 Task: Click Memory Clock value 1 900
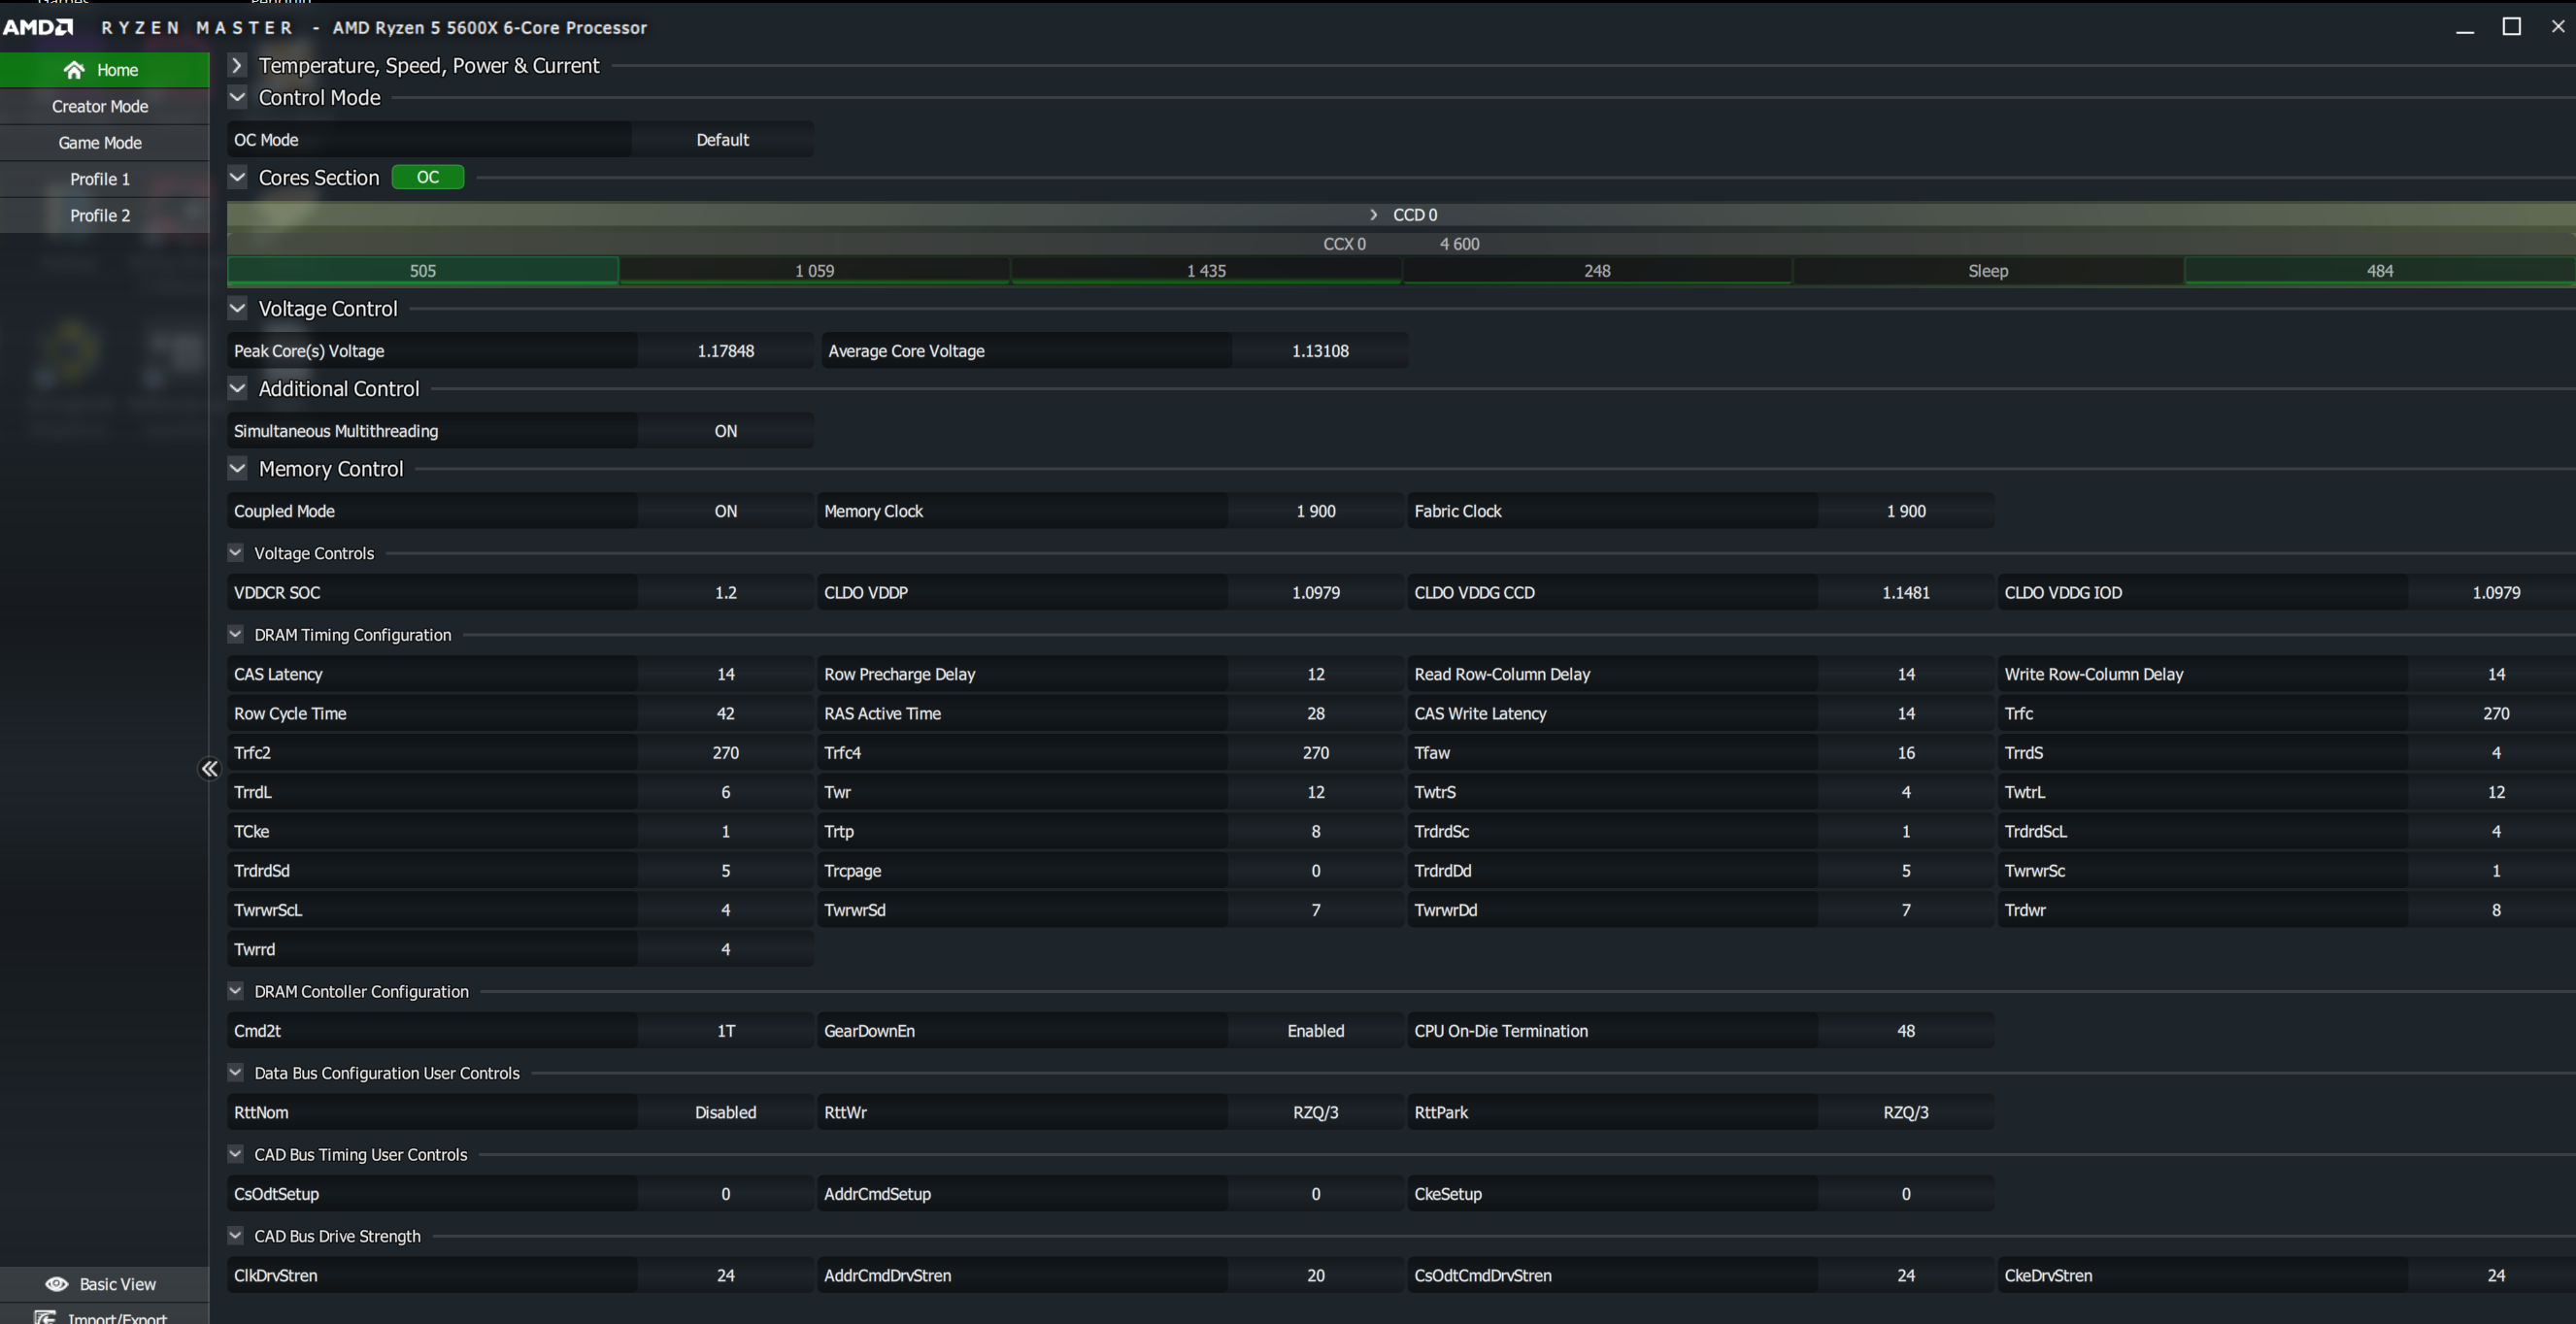[1316, 511]
